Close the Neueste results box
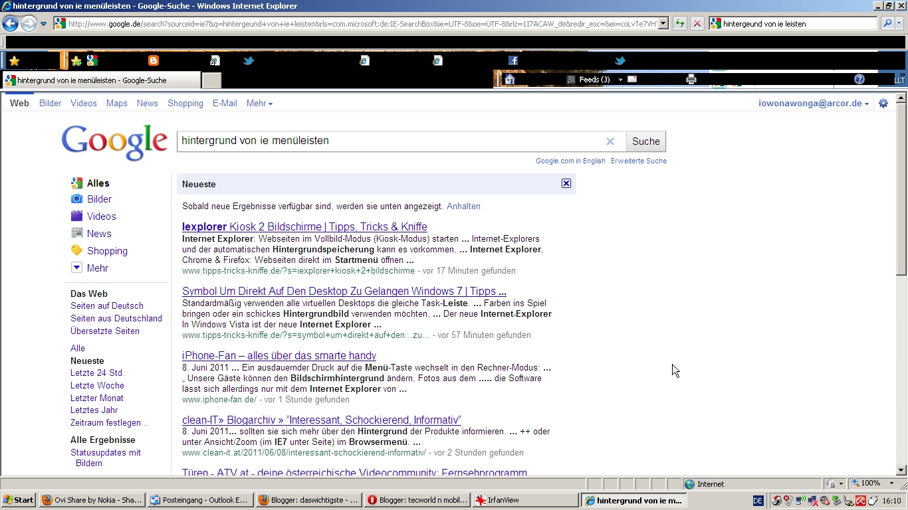908x510 pixels. point(566,183)
